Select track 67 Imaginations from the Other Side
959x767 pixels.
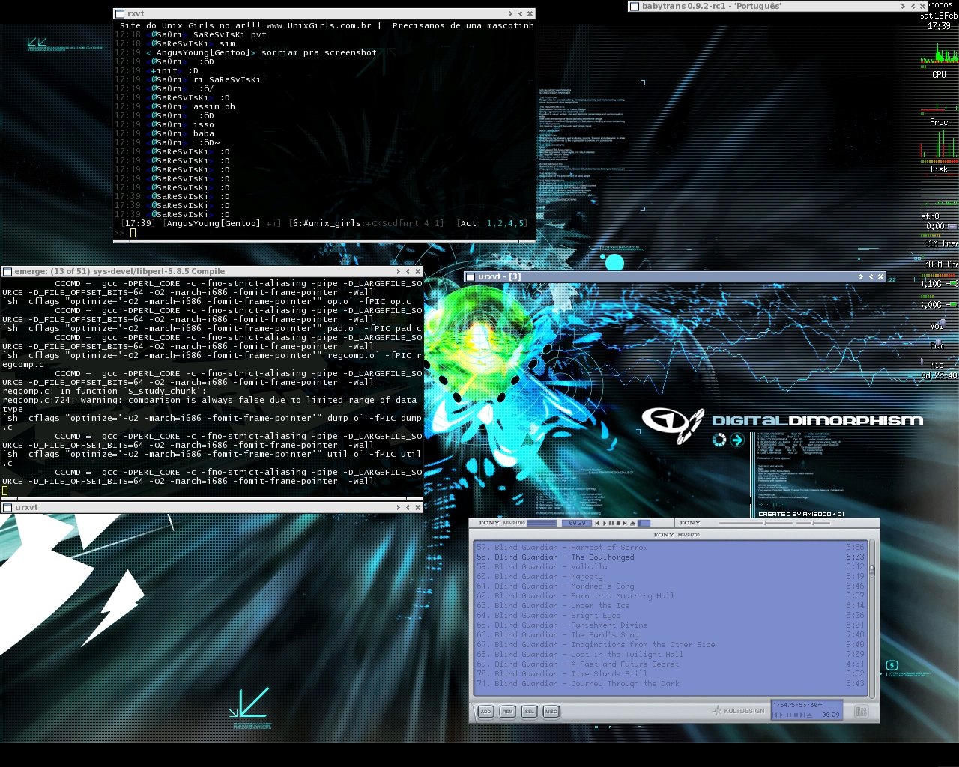click(x=670, y=645)
